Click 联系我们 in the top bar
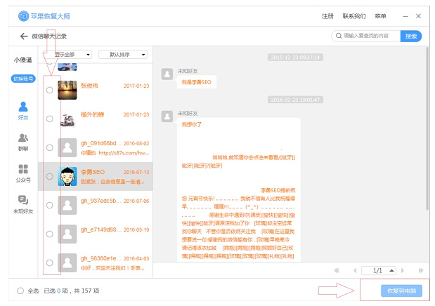 [353, 15]
